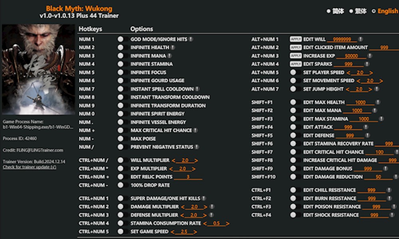Toggle 100% Drop Rate on
Image resolution: width=399 pixels, height=239 pixels.
tap(120, 185)
